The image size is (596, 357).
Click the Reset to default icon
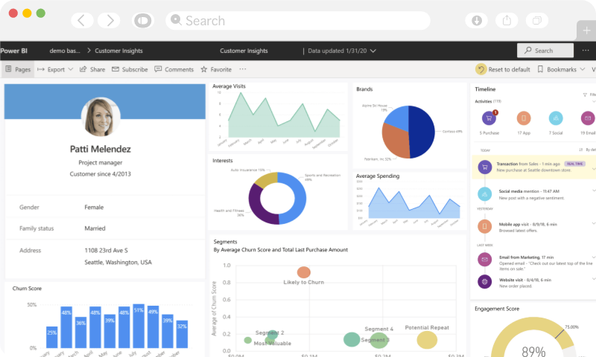pos(481,69)
